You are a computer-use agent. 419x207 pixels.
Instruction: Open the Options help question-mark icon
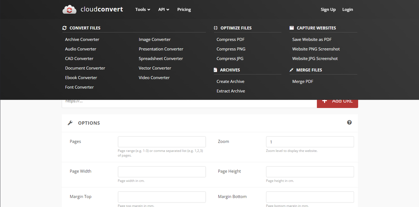349,123
